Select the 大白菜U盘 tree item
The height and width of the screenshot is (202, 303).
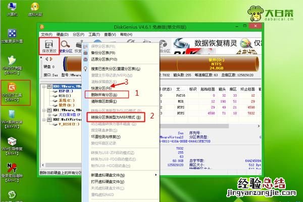coord(69,115)
